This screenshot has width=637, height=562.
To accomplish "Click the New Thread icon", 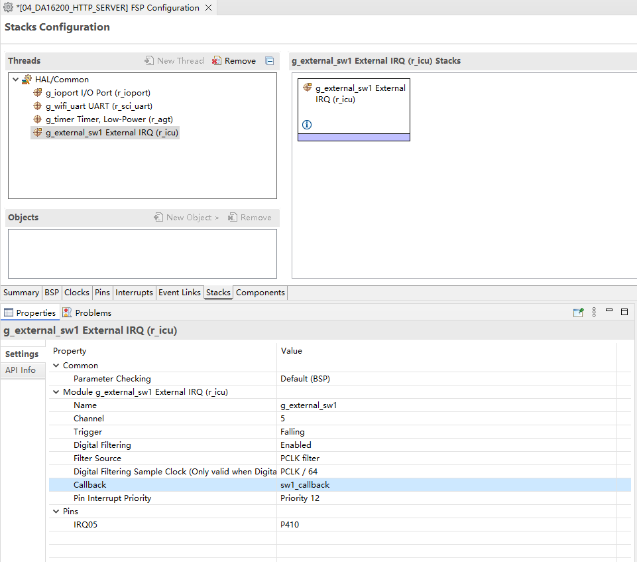I will tap(149, 60).
